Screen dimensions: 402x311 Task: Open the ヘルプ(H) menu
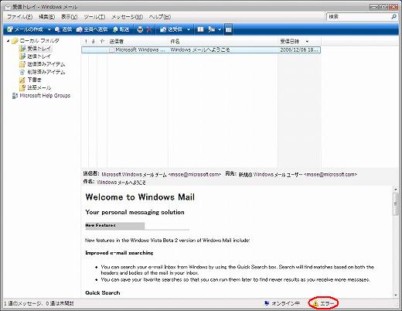coord(160,17)
